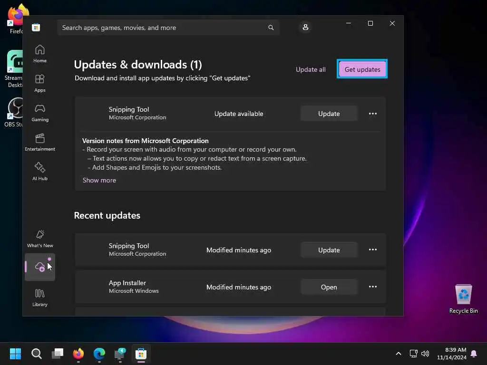Launch Microsoft Edge from the taskbar

click(x=99, y=354)
